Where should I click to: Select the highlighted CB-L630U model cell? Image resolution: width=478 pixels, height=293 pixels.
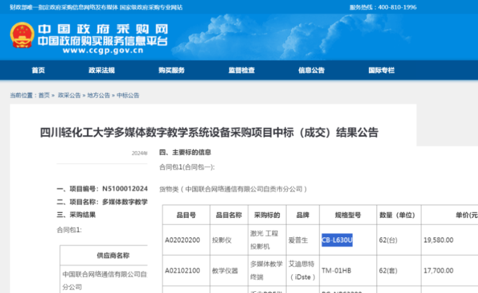pyautogui.click(x=337, y=240)
